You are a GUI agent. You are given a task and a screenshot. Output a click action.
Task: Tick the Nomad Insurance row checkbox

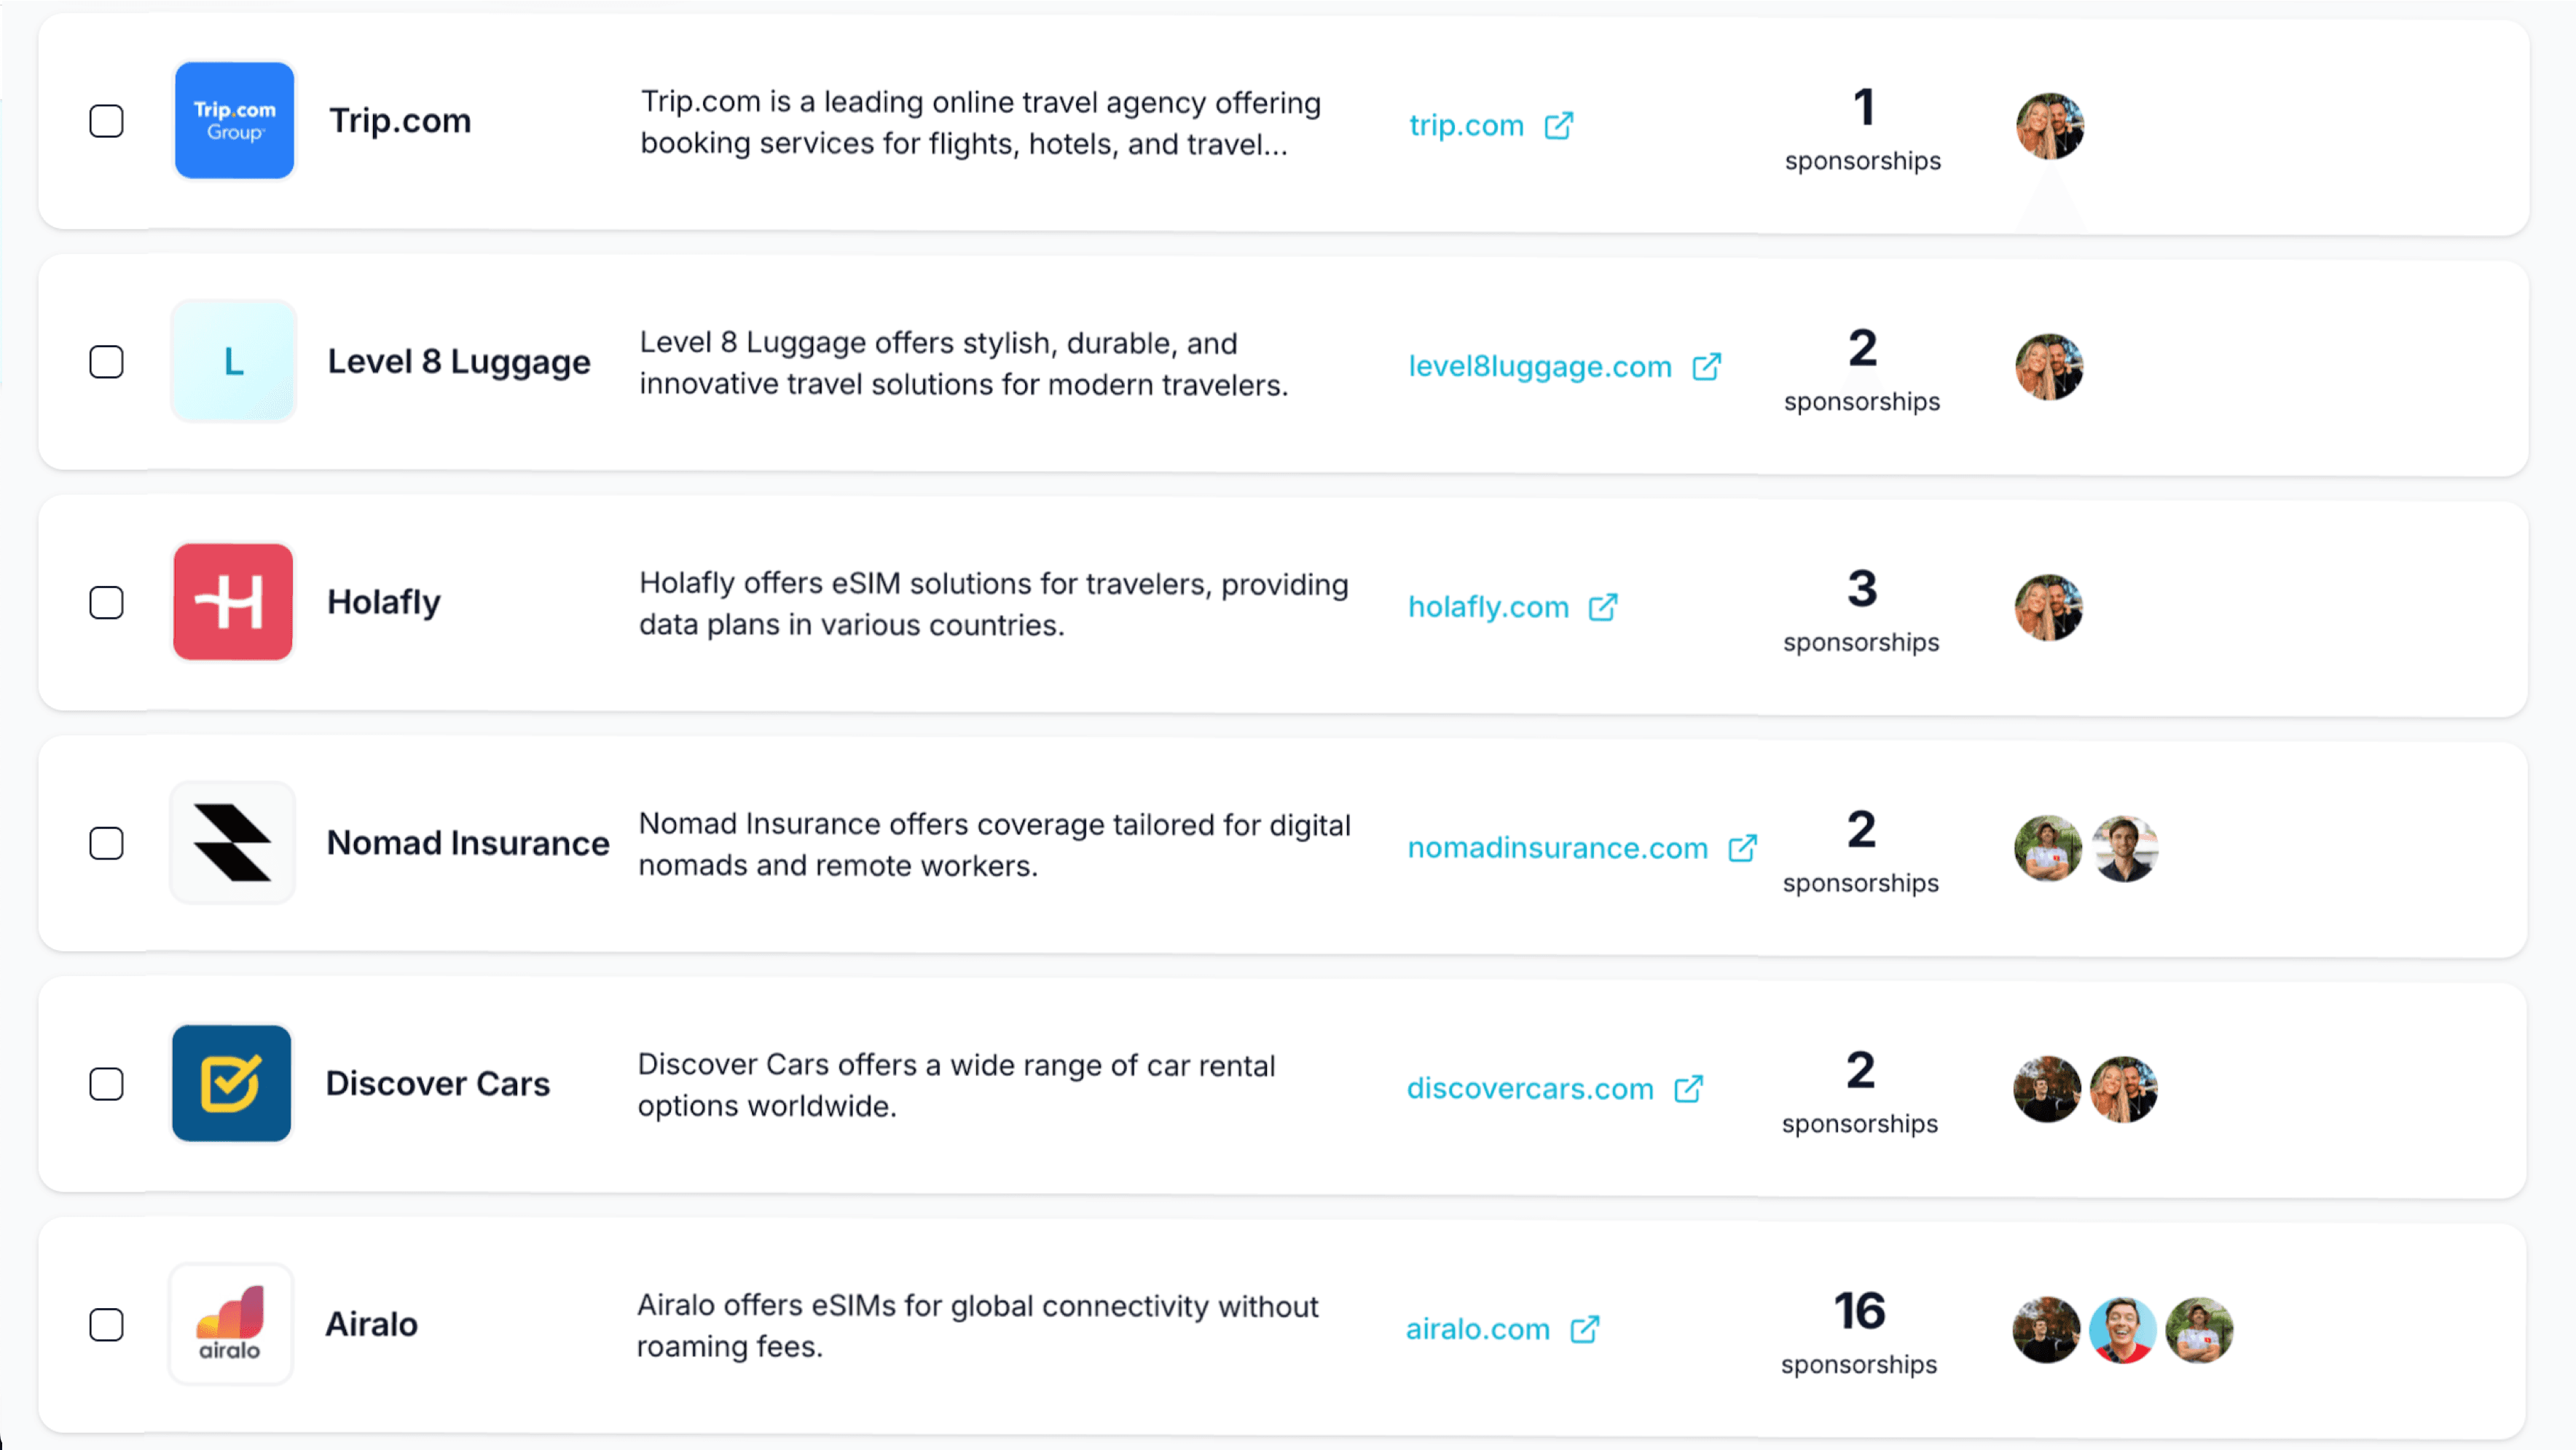point(106,844)
